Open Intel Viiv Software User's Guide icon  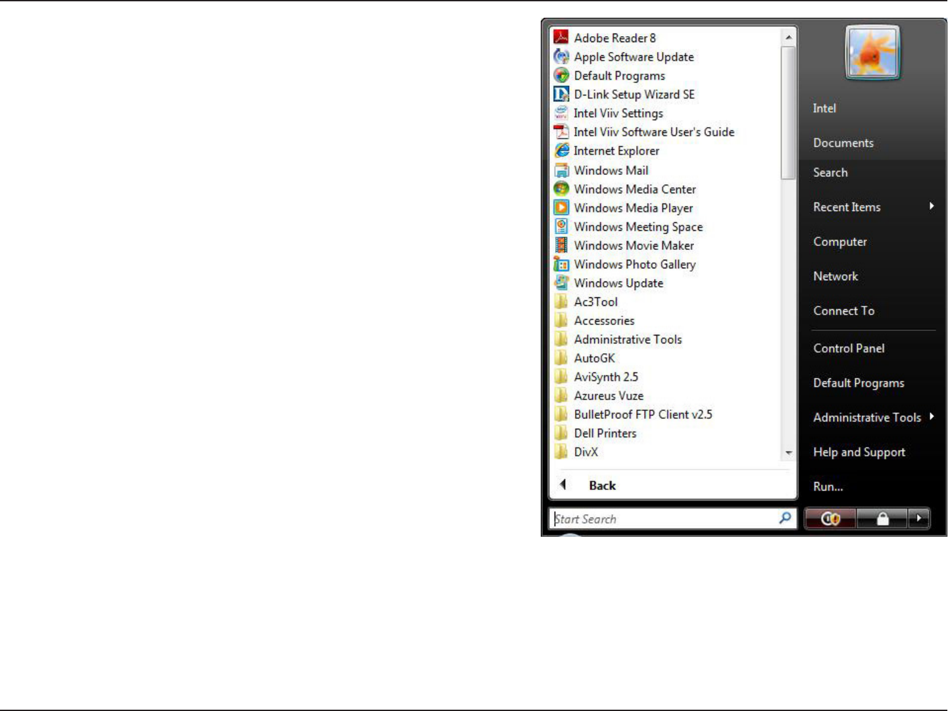(x=561, y=132)
